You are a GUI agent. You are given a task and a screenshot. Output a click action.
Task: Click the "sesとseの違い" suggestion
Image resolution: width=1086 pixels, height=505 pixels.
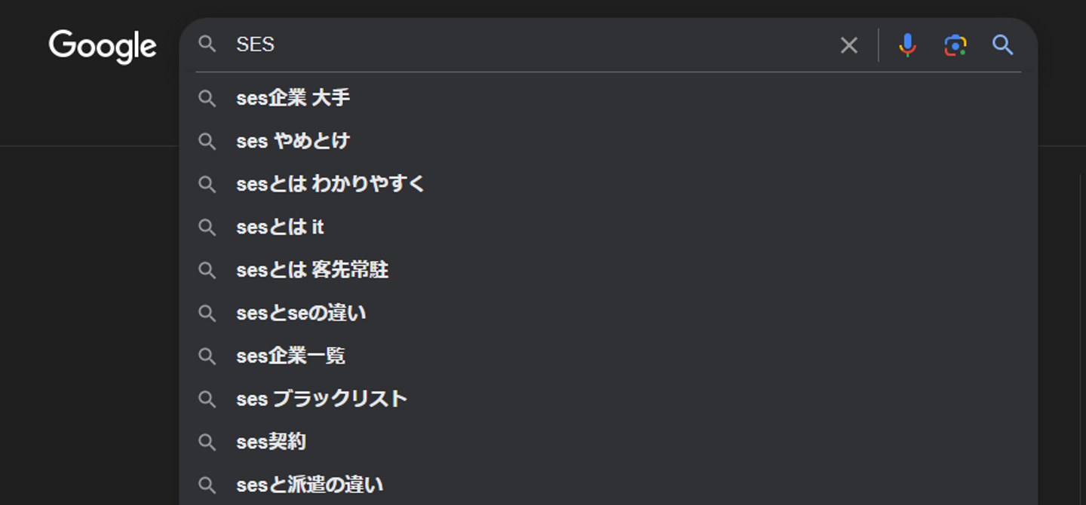(x=301, y=313)
